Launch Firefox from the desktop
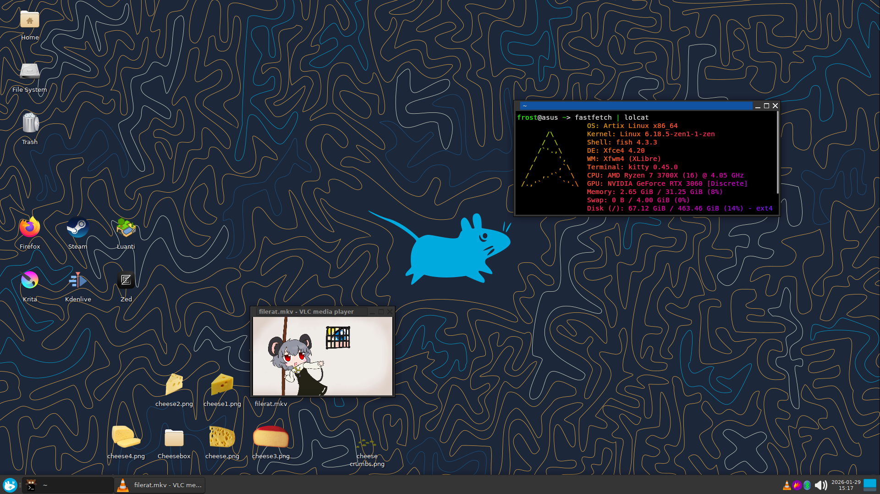Image resolution: width=880 pixels, height=494 pixels. [x=30, y=227]
